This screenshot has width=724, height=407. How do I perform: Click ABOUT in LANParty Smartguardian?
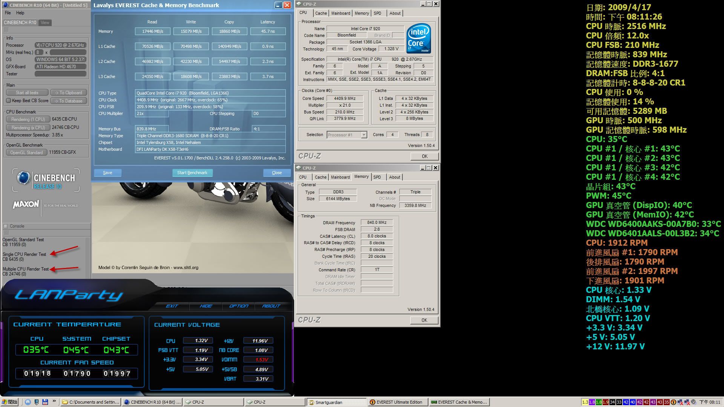click(x=271, y=306)
